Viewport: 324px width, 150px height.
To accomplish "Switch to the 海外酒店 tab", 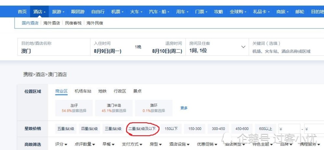I will [x=52, y=23].
